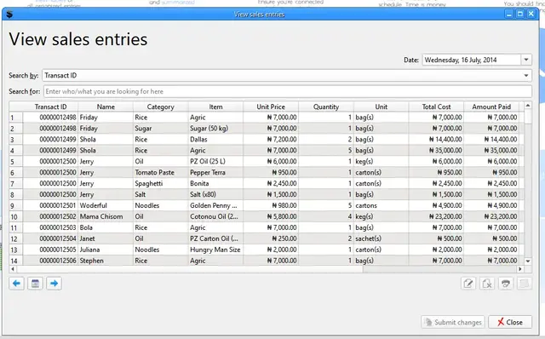Click the Amount Paid column header
This screenshot has height=339, width=545.
tap(491, 106)
